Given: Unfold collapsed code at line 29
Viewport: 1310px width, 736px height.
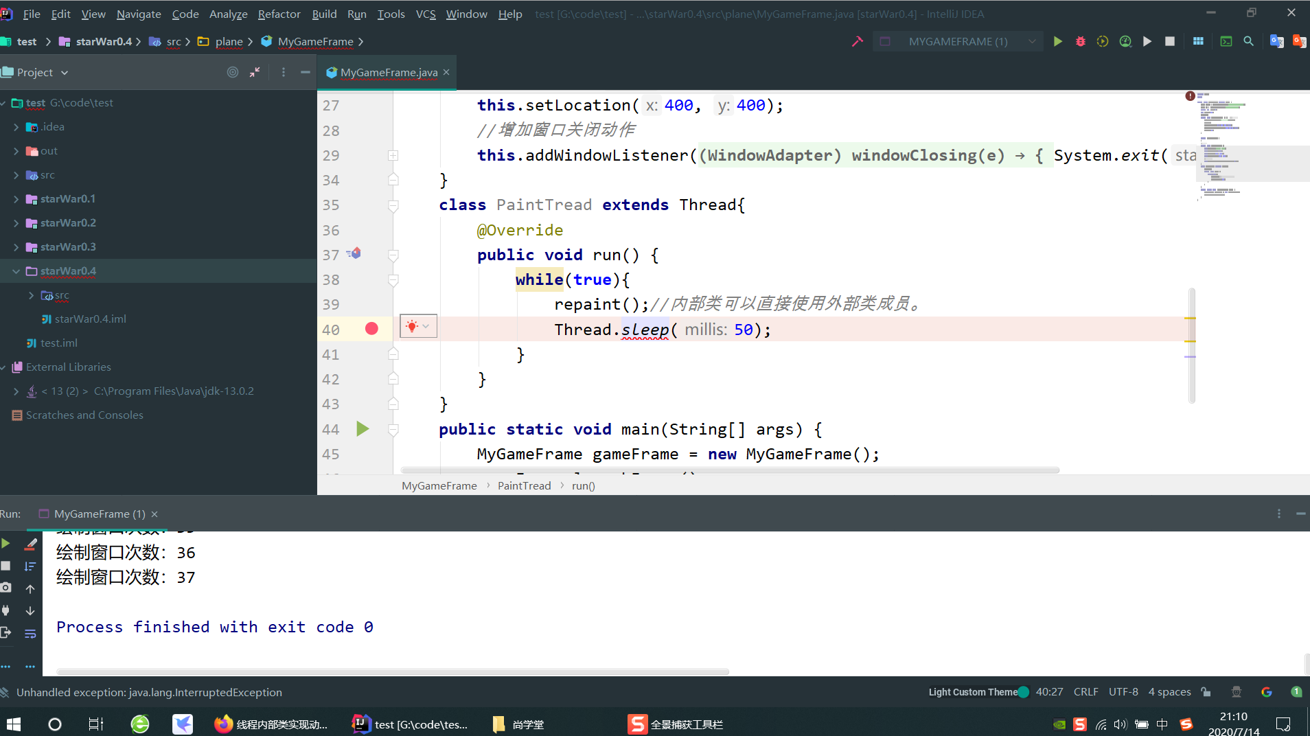Looking at the screenshot, I should pos(393,156).
